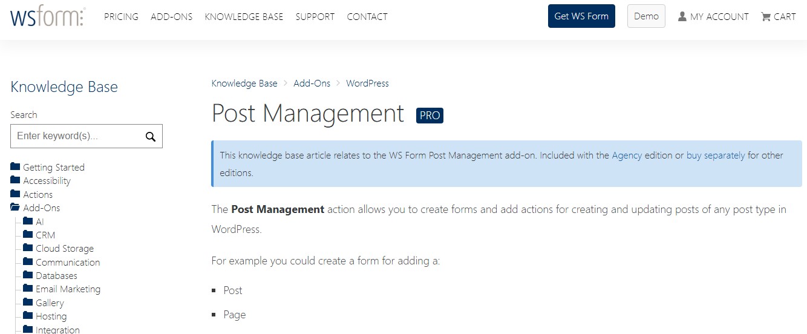Click the Demo button
Image resolution: width=807 pixels, height=334 pixels.
(646, 16)
